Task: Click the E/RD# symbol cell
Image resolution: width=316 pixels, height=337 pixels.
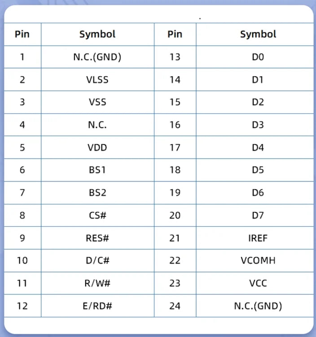Action: click(97, 306)
